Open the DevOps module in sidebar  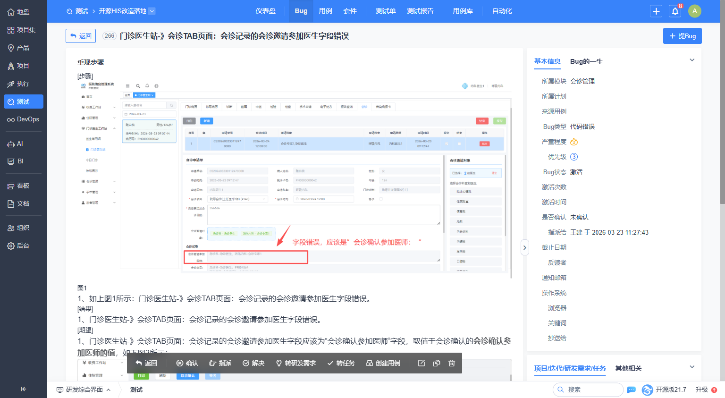(x=23, y=119)
